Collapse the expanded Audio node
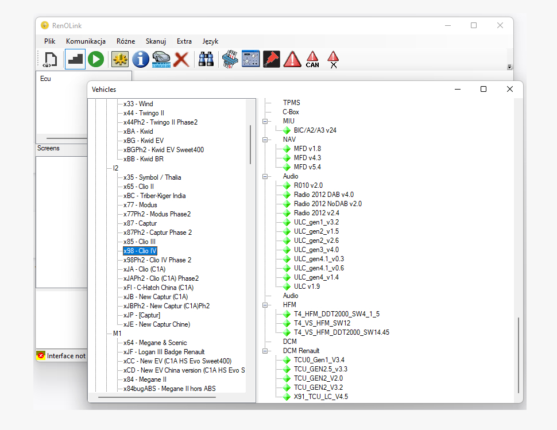 [265, 176]
